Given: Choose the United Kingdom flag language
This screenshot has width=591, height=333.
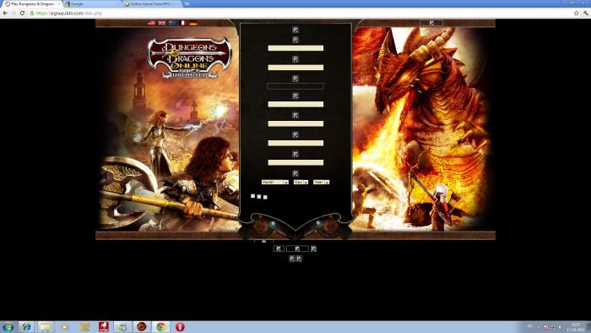Looking at the screenshot, I should pos(162,23).
